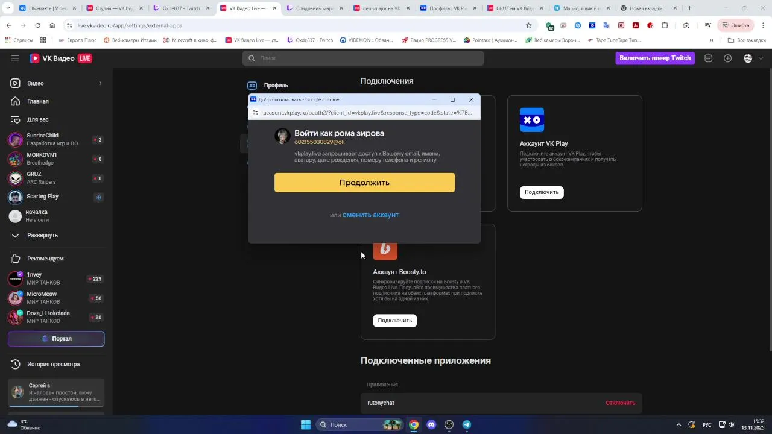Image resolution: width=772 pixels, height=434 pixels.
Task: Click Включить плеер Twitch button
Action: pyautogui.click(x=655, y=58)
